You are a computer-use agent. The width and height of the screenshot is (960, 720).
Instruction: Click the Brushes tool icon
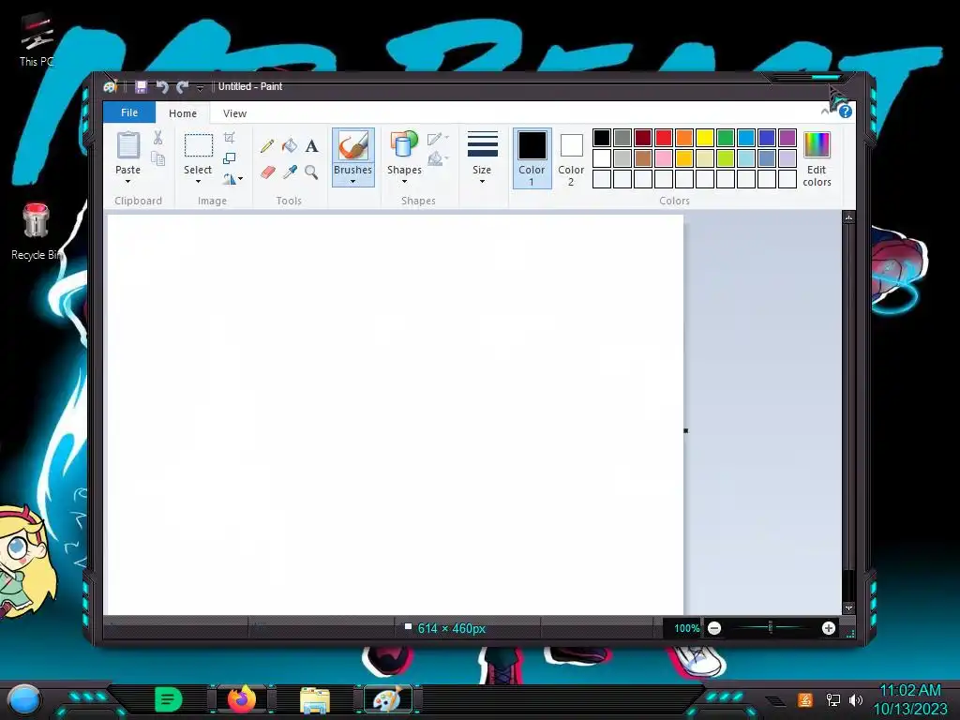353,146
